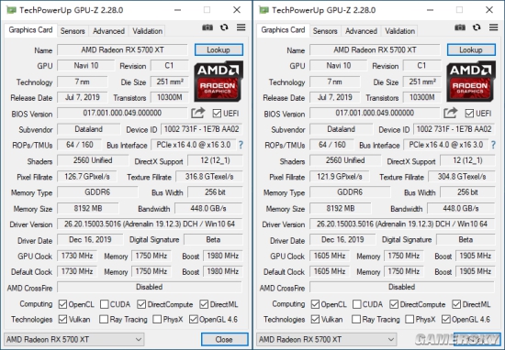This screenshot has width=505, height=350.
Task: Click the Bus Interface question mark in left window
Action: pyautogui.click(x=241, y=145)
